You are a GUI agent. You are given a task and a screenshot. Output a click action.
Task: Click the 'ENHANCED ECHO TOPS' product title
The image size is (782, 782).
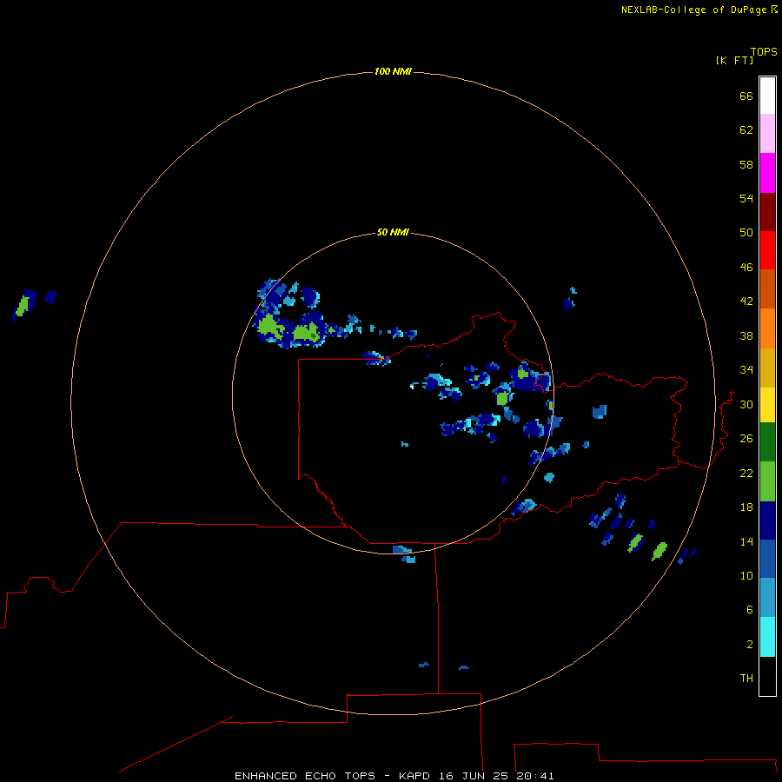coord(305,776)
